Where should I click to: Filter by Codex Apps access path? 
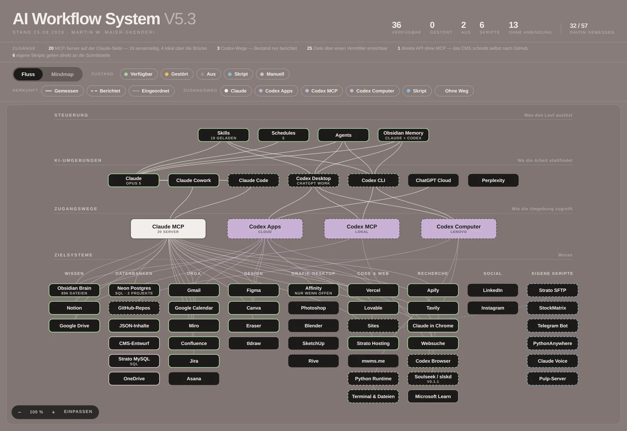click(276, 91)
